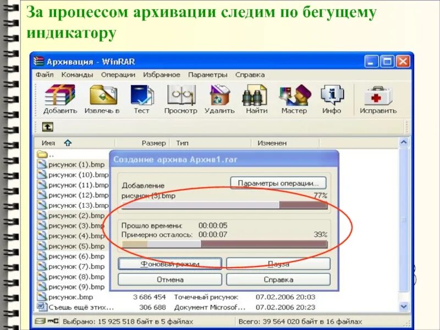Screen dimensions: 440x330
Task: Click the disk icon in status bar
Action: [x=40, y=321]
